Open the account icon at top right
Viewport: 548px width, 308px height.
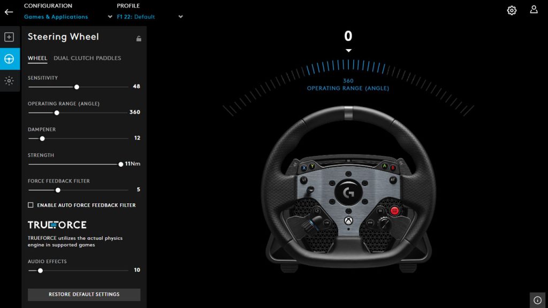coord(534,10)
